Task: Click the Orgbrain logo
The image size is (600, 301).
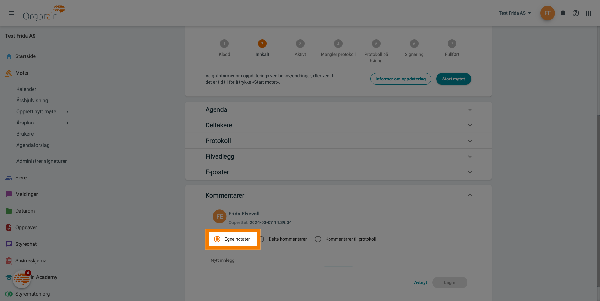Action: coord(44,13)
